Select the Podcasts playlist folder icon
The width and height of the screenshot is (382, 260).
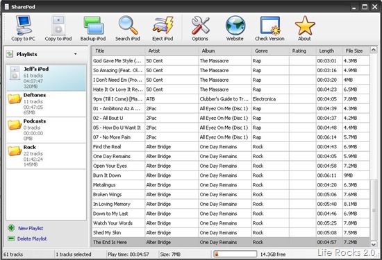pos(15,125)
